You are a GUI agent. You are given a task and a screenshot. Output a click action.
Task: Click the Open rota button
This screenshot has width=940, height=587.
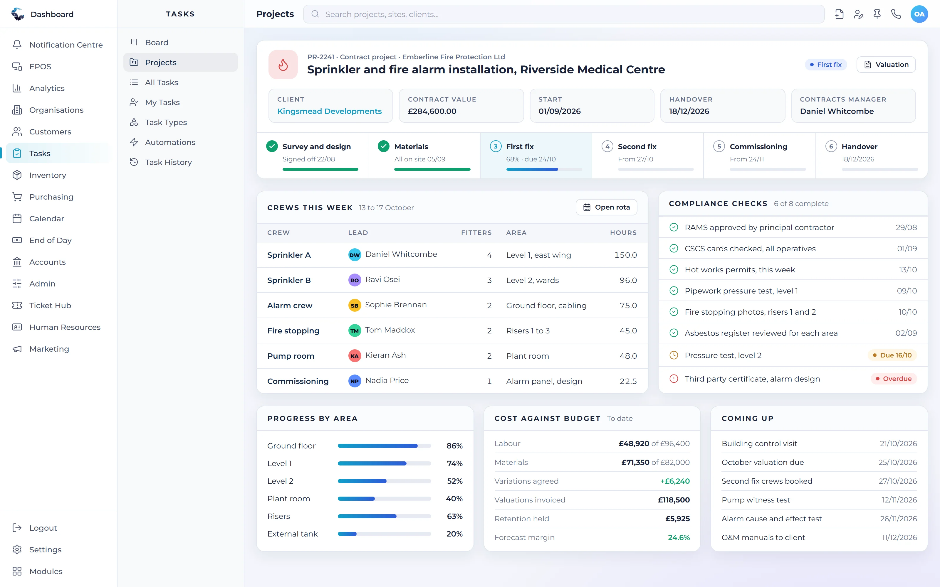(606, 207)
